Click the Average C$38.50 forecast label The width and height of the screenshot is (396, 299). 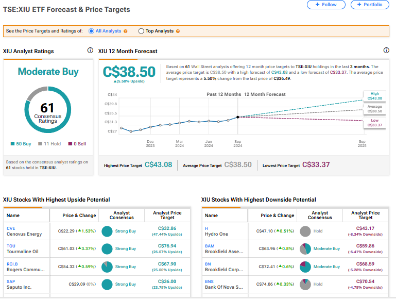coord(374,109)
